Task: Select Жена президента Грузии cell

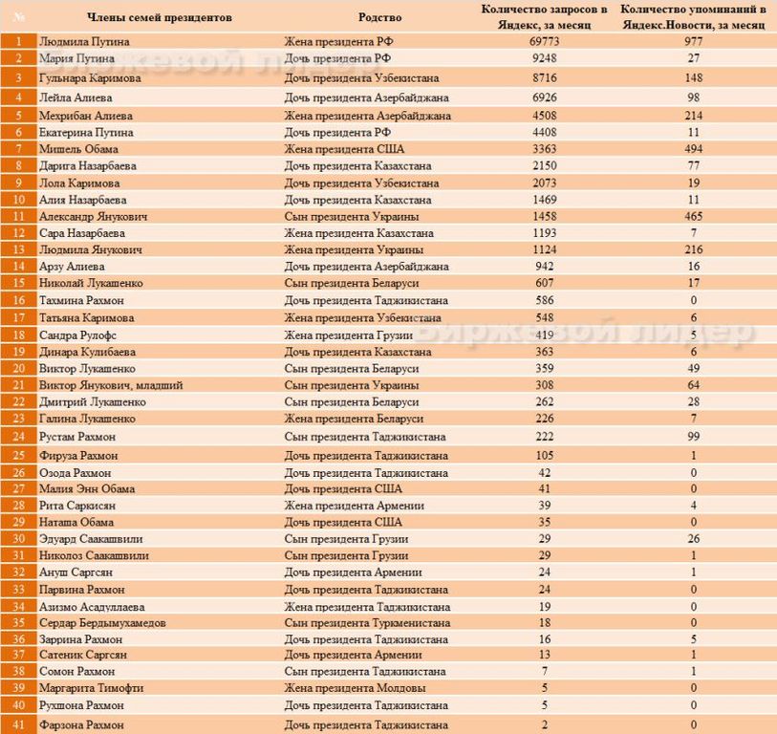Action: point(349,335)
